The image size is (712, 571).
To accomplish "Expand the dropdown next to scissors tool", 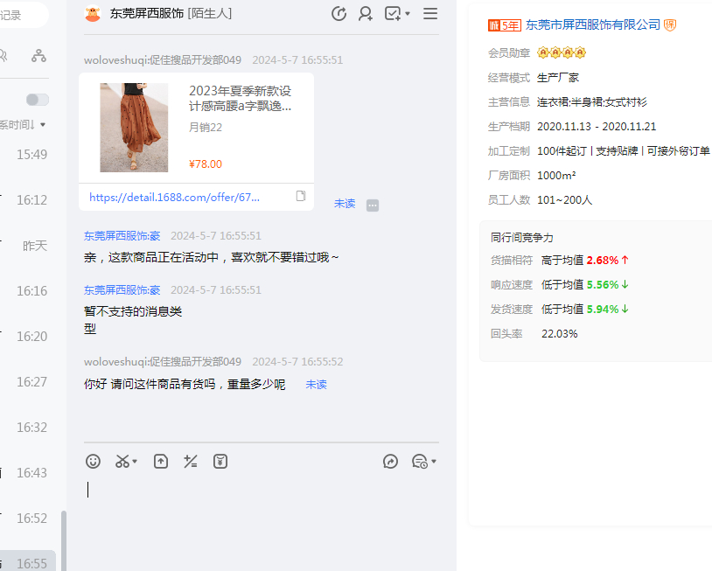I will 136,462.
